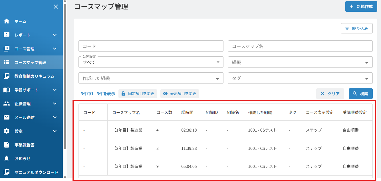Click the 組織ID column header
The height and width of the screenshot is (181, 381).
[212, 113]
